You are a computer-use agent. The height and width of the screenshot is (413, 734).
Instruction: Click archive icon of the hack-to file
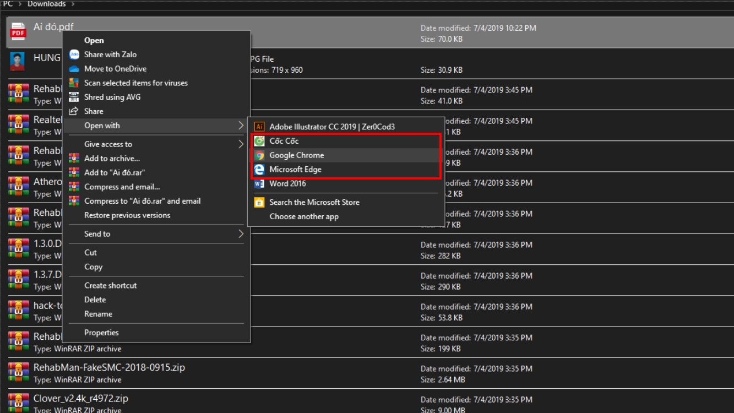pos(19,310)
